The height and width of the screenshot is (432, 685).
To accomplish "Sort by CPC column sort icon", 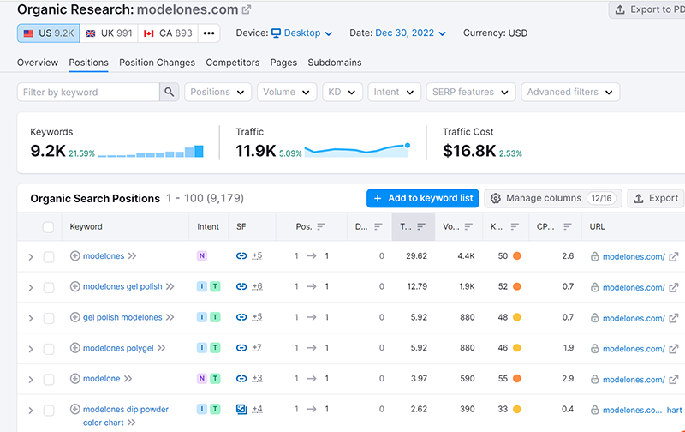I will click(x=568, y=226).
